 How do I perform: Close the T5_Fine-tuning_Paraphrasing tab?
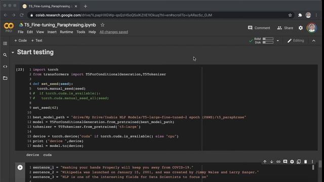76,7
